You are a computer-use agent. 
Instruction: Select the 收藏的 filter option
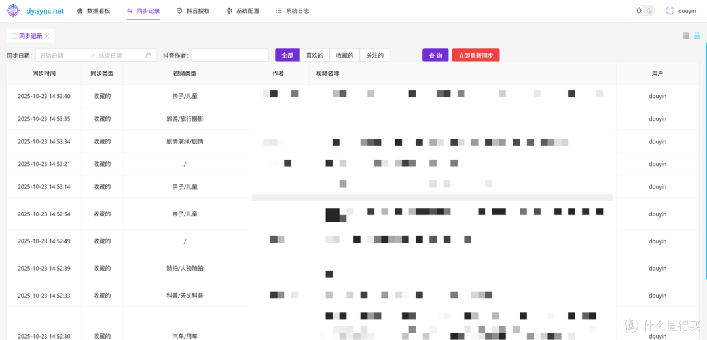(344, 56)
